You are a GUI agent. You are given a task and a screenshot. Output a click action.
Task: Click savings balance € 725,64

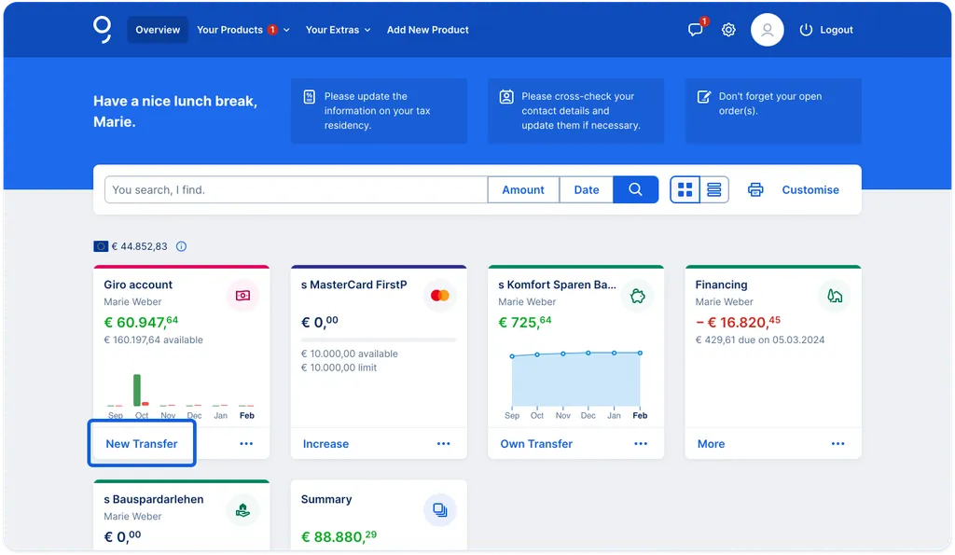click(x=525, y=322)
